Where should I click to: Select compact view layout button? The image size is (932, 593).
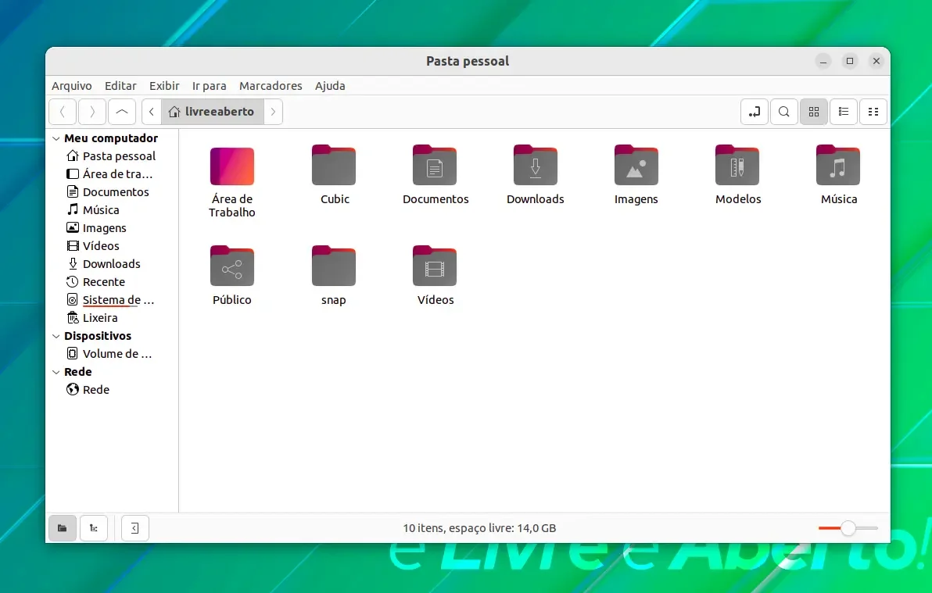[x=873, y=112]
